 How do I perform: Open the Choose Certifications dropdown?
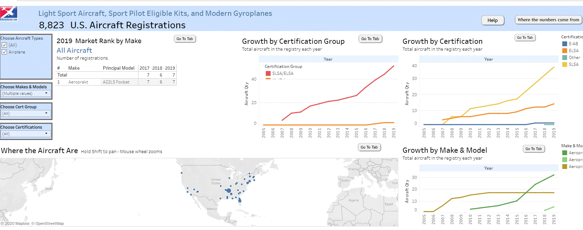(x=26, y=134)
